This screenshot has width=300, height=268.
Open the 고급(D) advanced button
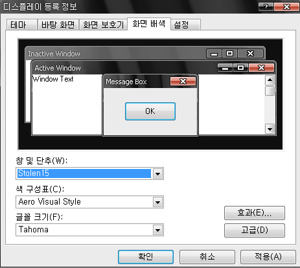pos(255,230)
